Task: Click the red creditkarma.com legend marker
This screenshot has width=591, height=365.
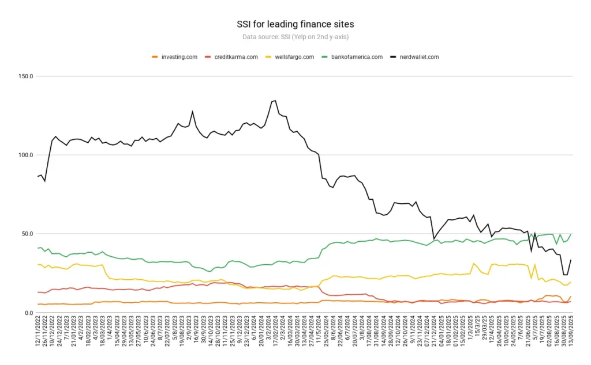Action: [x=207, y=57]
